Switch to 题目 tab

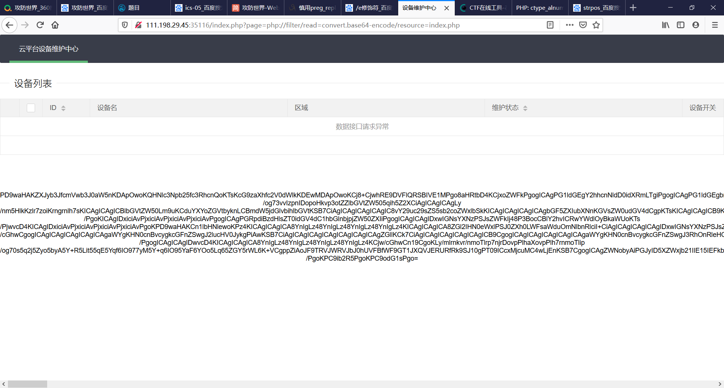(x=142, y=8)
